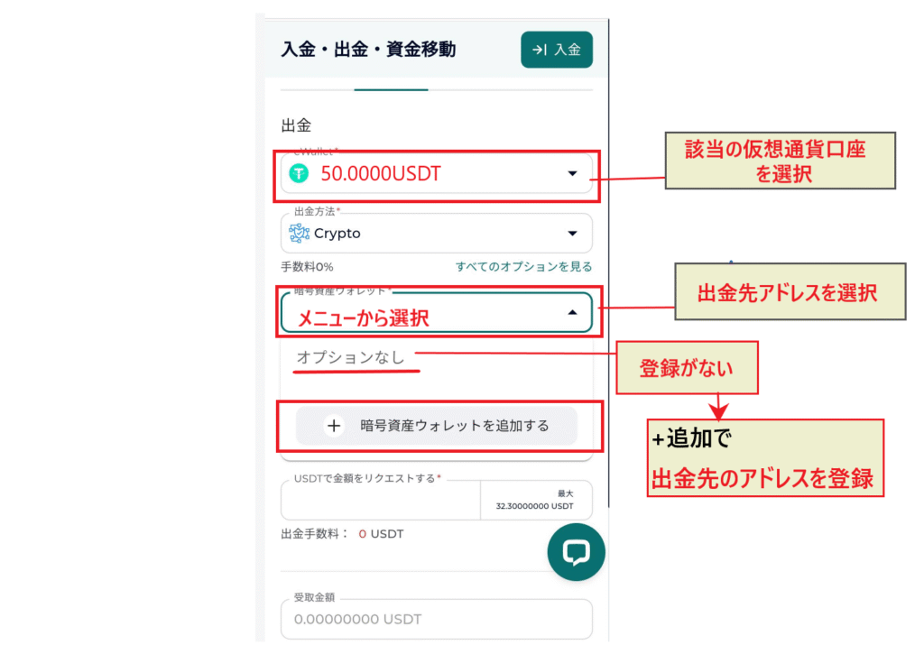This screenshot has width=924, height=654.
Task: Click the USDT request amount input field
Action: click(380, 500)
